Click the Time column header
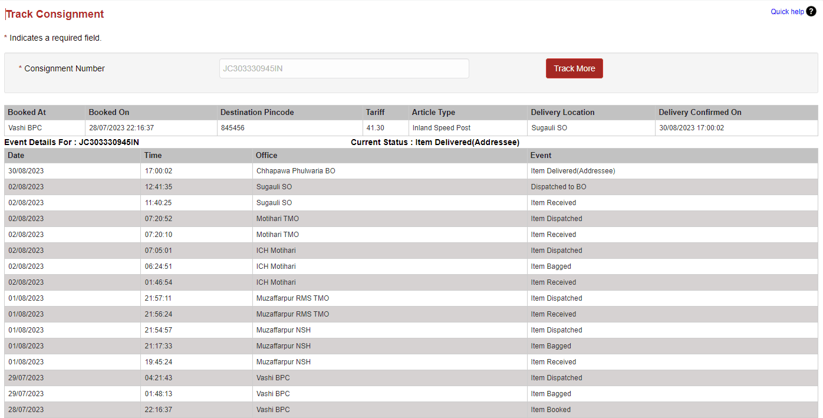This screenshot has height=418, width=823. point(196,156)
